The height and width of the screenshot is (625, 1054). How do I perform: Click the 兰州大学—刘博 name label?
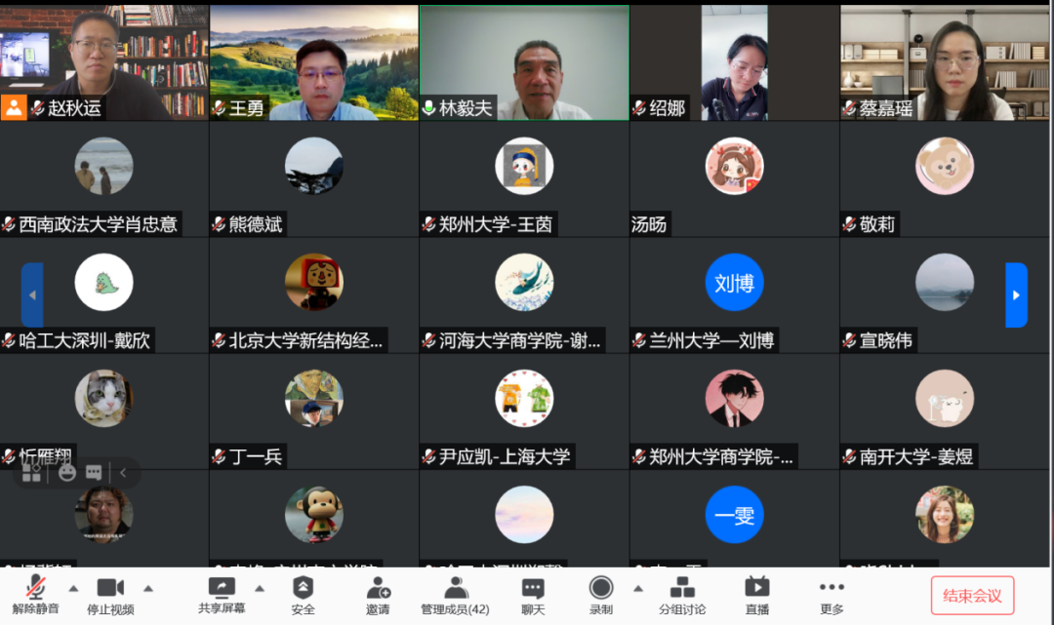click(711, 340)
